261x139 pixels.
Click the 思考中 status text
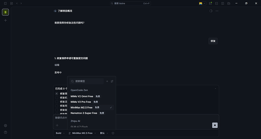[58, 73]
